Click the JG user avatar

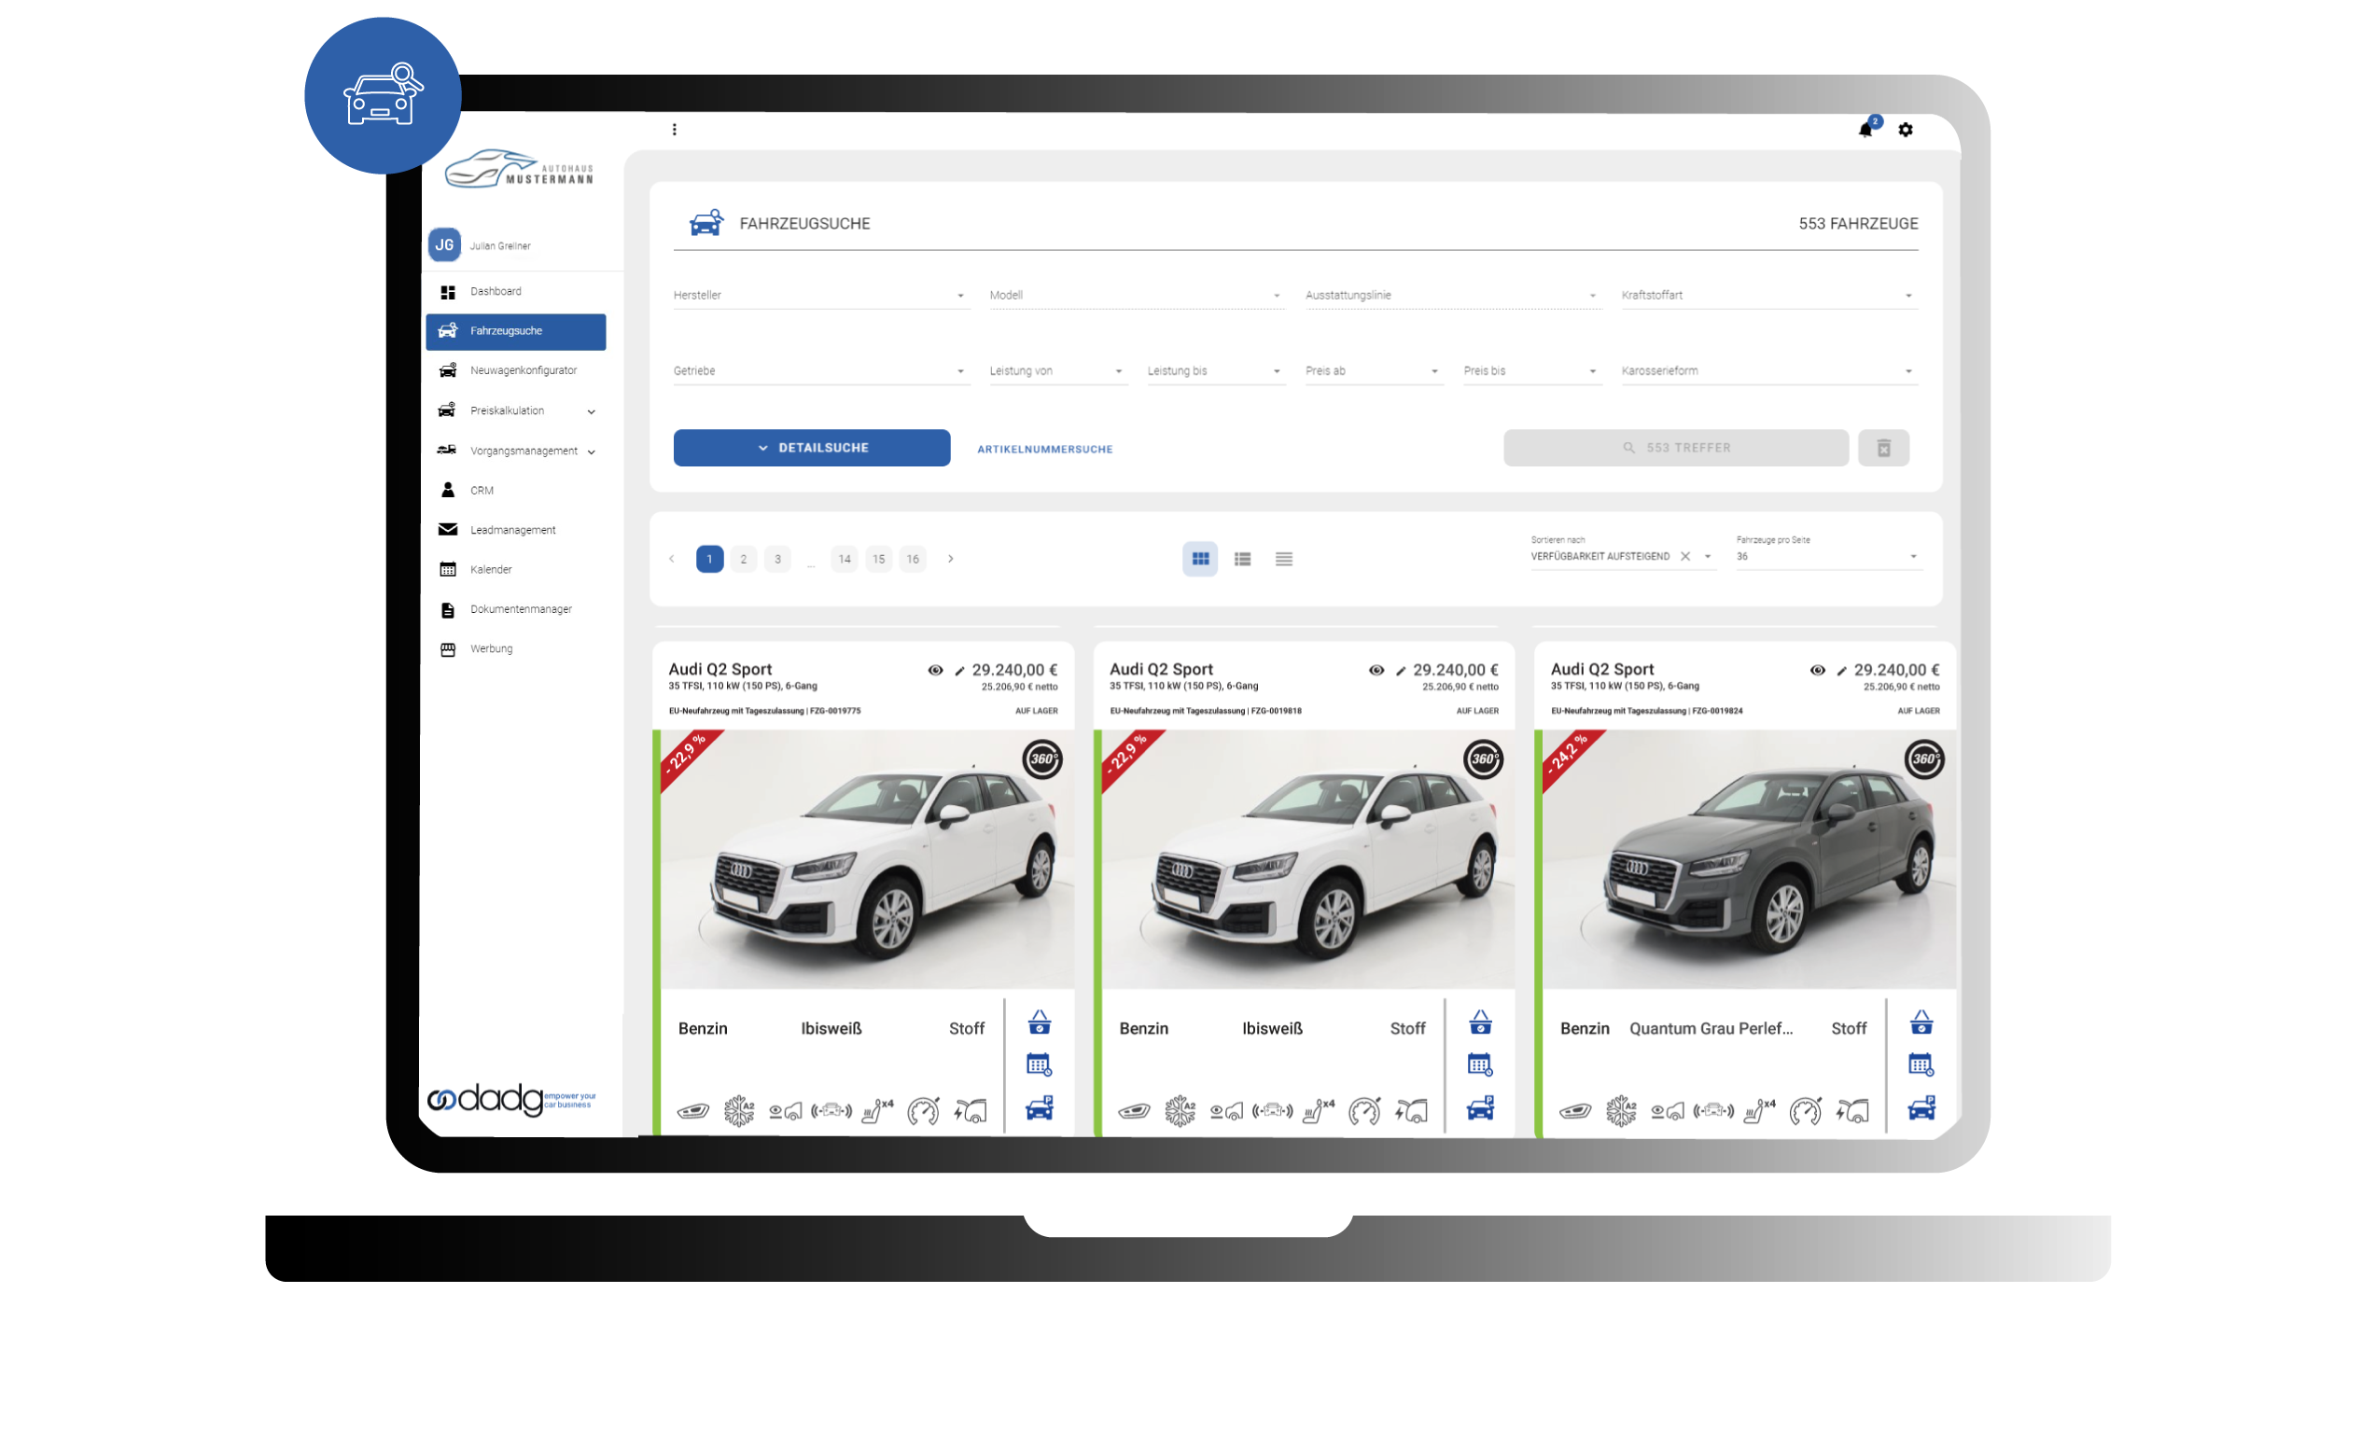(444, 244)
